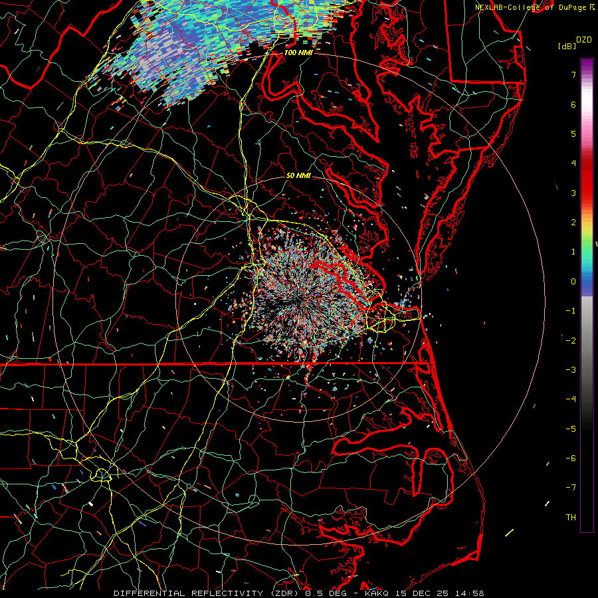Click the "7" value on the scale
598x598 pixels.
573,74
